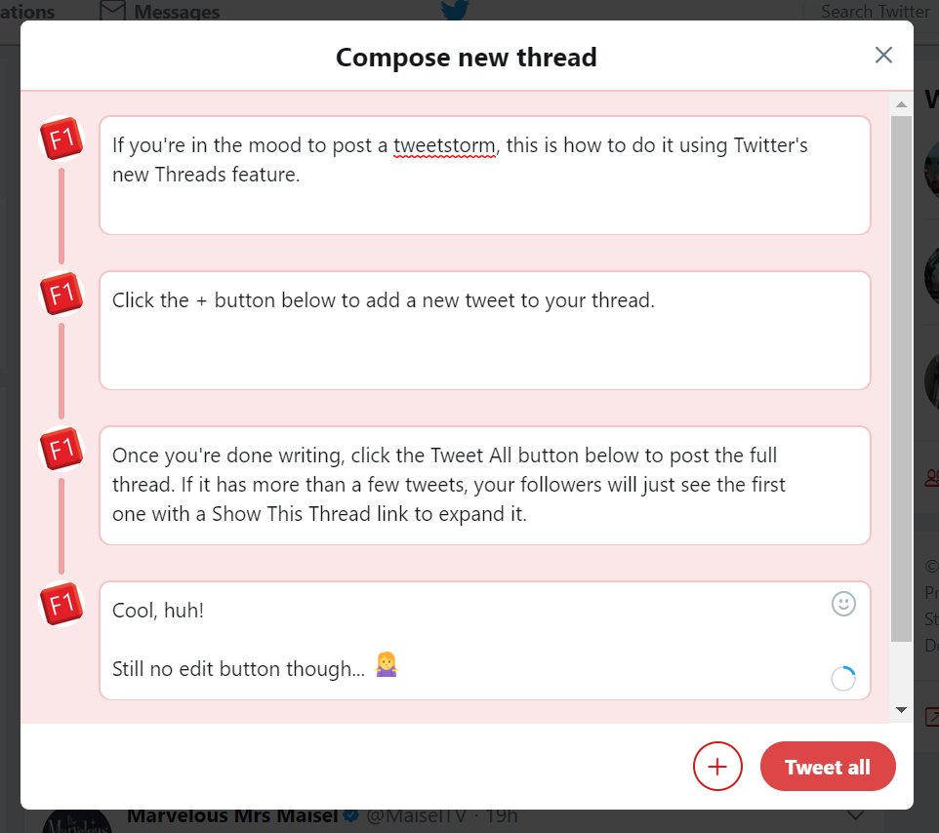Click F1 avatar beside 'Once you're done writing' tweet

click(x=61, y=449)
